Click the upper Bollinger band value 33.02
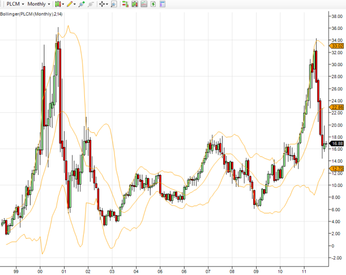 (x=337, y=46)
